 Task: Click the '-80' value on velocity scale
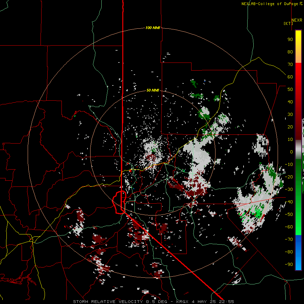[289, 252]
